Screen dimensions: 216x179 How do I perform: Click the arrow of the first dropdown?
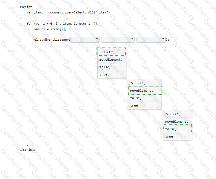(97, 39)
